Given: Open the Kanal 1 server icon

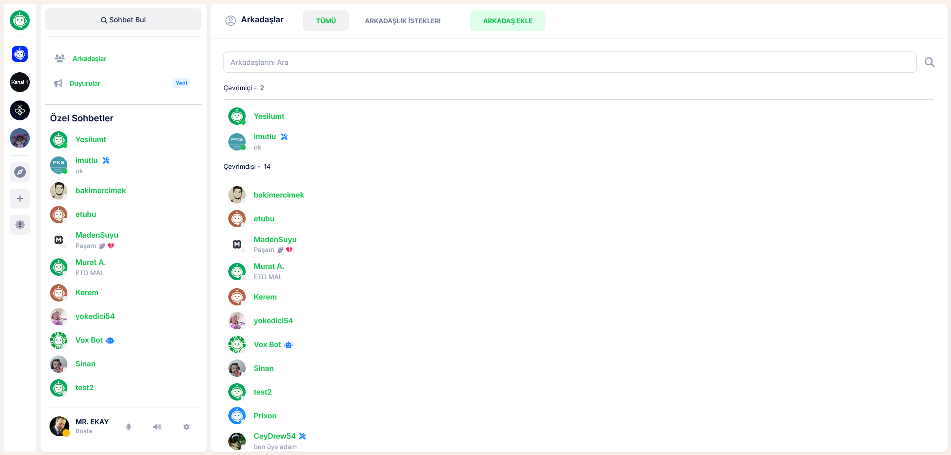Looking at the screenshot, I should click(x=20, y=82).
